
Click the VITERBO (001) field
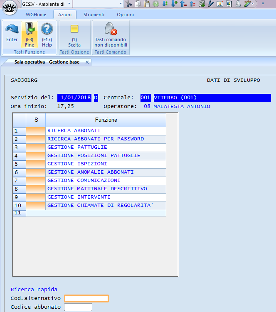pyautogui.click(x=212, y=98)
